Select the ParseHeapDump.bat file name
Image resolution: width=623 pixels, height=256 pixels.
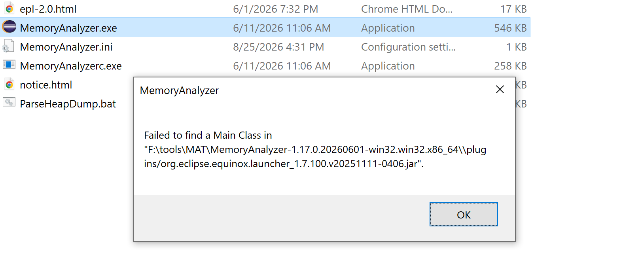tap(68, 104)
